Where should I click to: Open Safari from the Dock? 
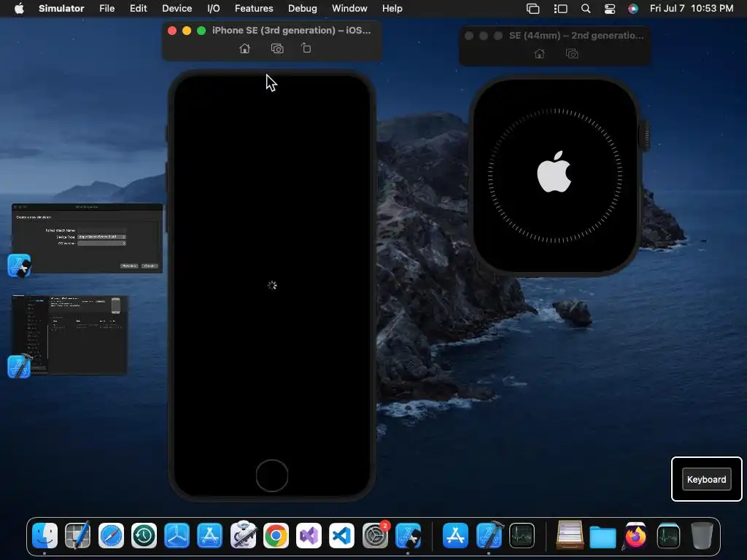pyautogui.click(x=111, y=536)
